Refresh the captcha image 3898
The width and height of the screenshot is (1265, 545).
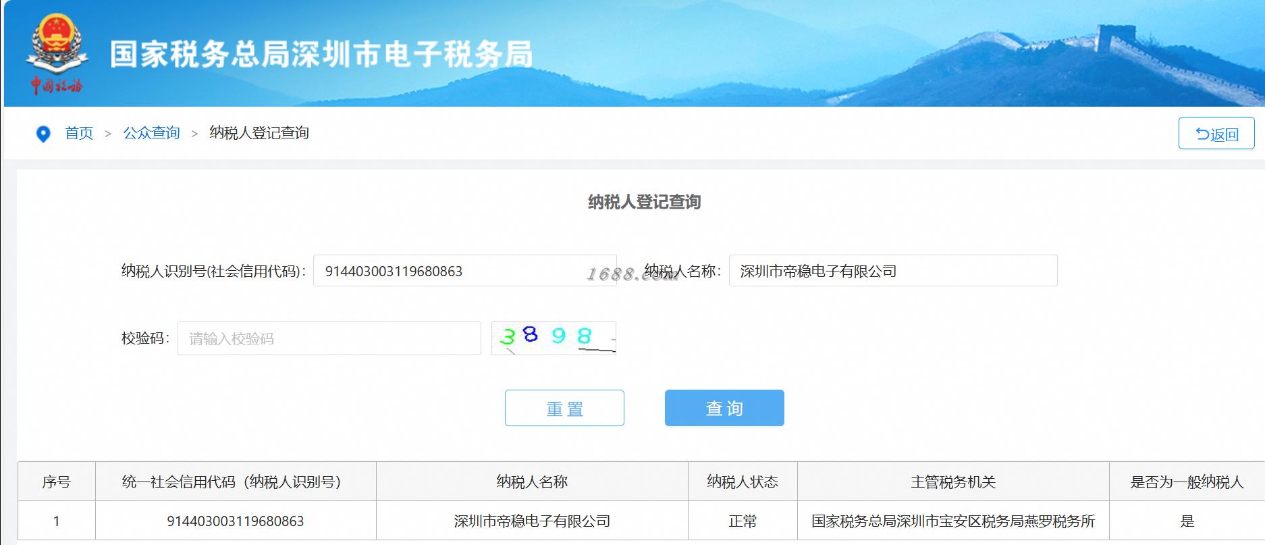pos(554,338)
